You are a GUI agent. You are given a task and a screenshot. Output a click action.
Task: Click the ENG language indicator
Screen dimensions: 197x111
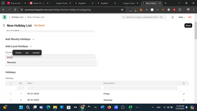coord(158,107)
